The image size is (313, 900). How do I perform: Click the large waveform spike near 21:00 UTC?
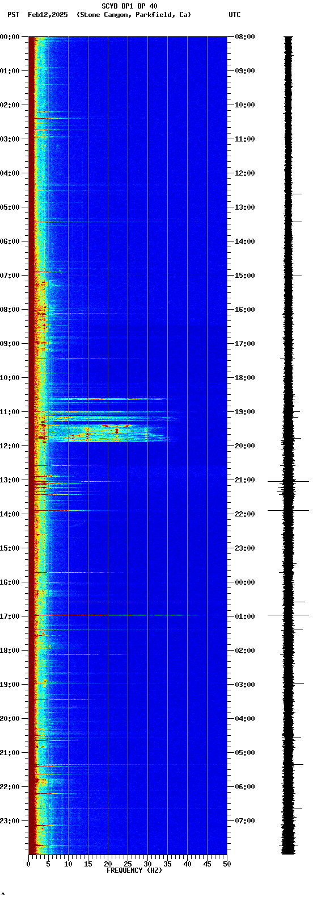point(289,482)
